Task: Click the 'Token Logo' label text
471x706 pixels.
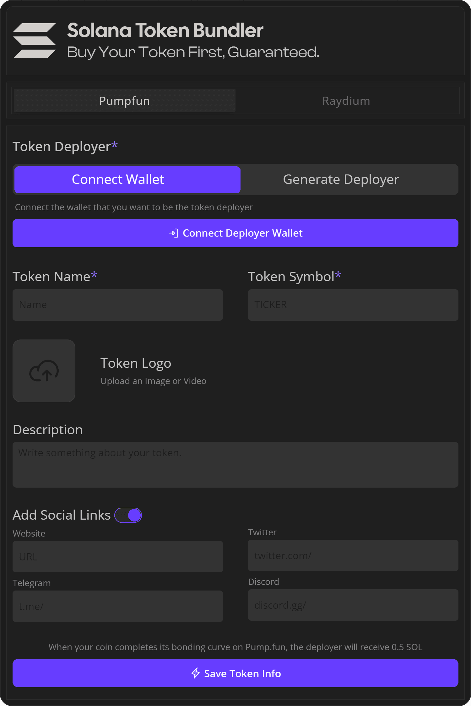Action: pos(136,363)
